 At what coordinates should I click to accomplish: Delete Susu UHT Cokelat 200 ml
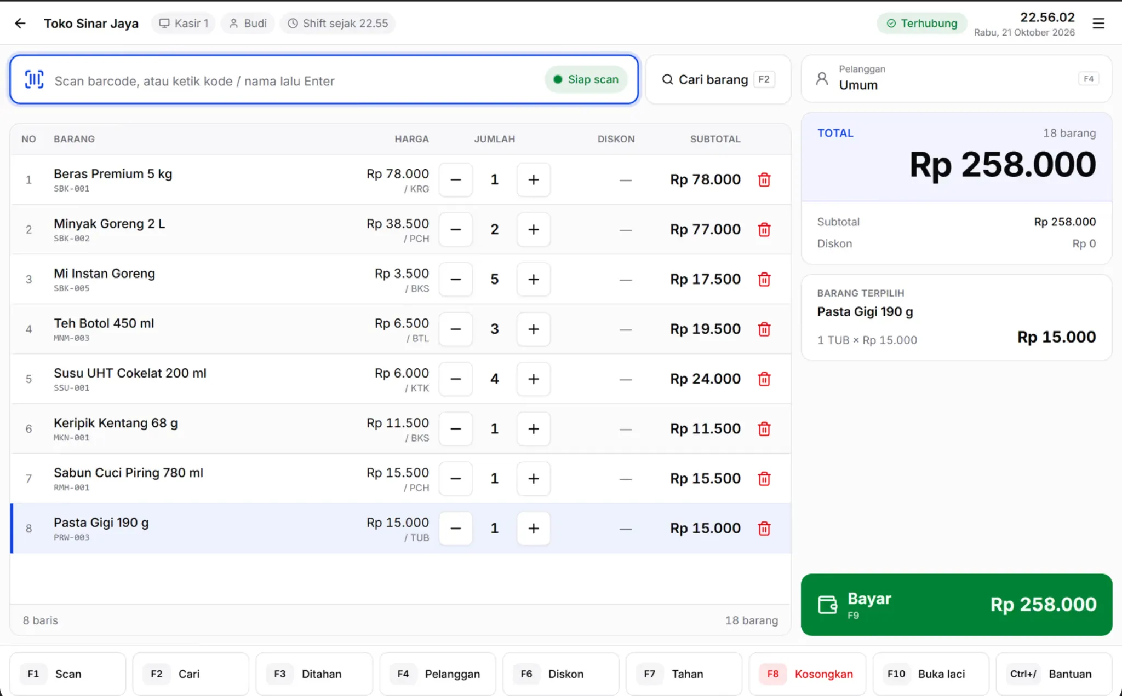pos(764,379)
